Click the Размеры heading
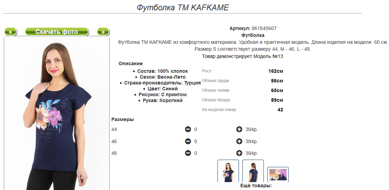389x190 pixels. coord(122,120)
